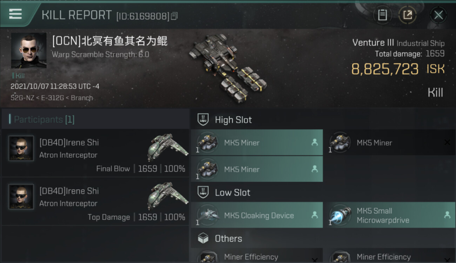The image size is (456, 263).
Task: Select the MK5 Miner with X mark
Action: pos(389,142)
